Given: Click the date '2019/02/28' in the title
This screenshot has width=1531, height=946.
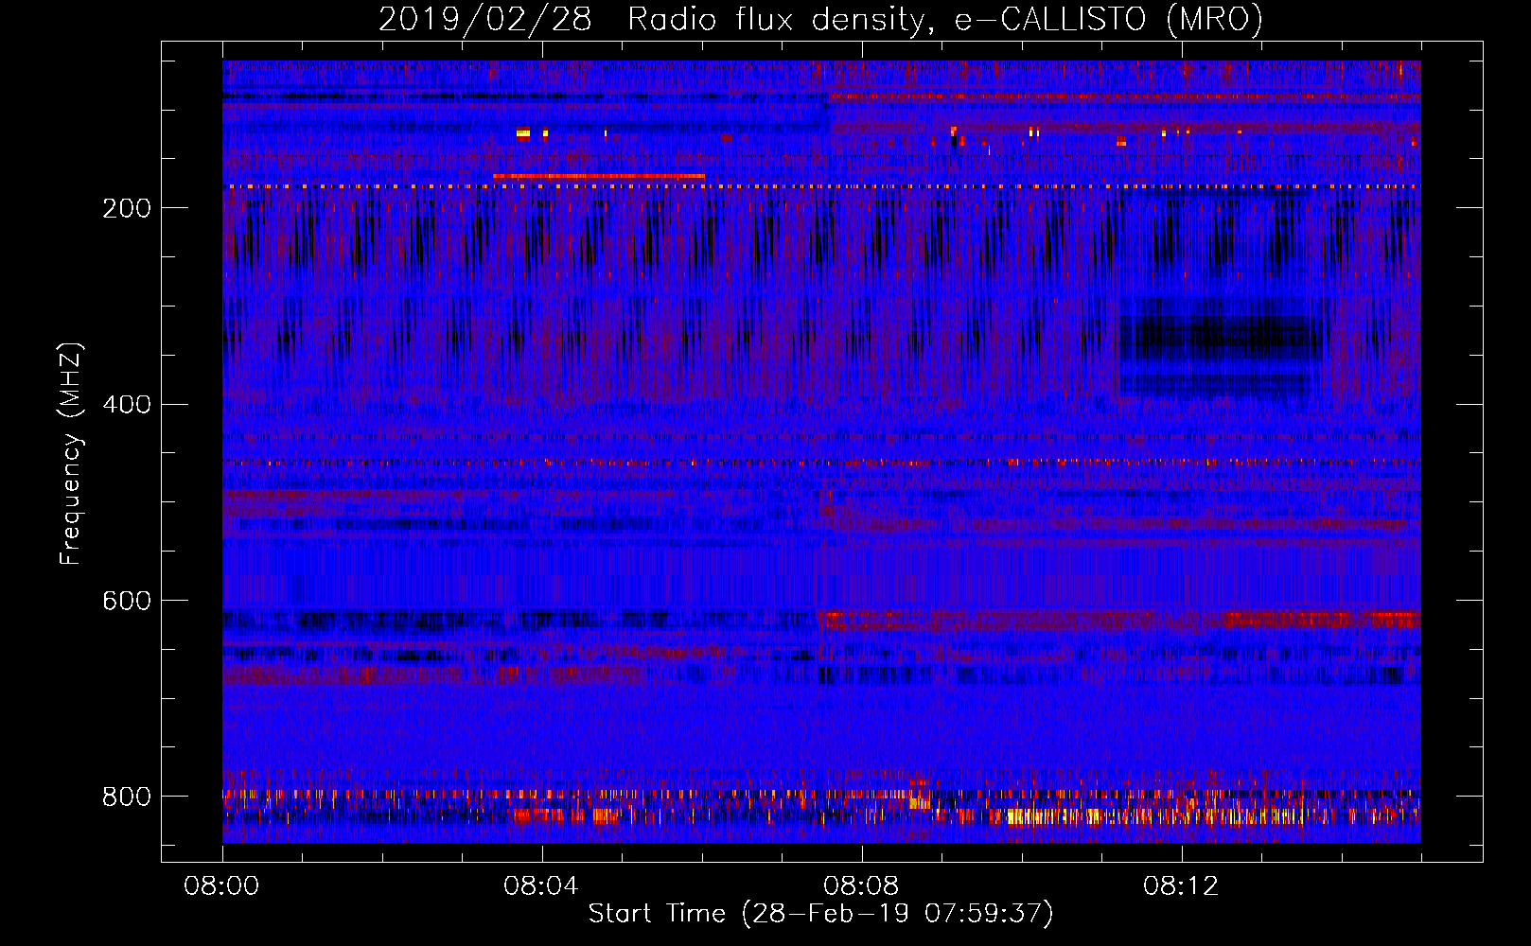Looking at the screenshot, I should point(485,19).
